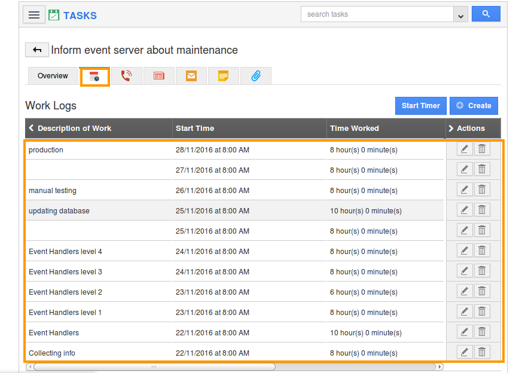This screenshot has height=373, width=519.
Task: Switch to the Overview tab
Action: (53, 76)
